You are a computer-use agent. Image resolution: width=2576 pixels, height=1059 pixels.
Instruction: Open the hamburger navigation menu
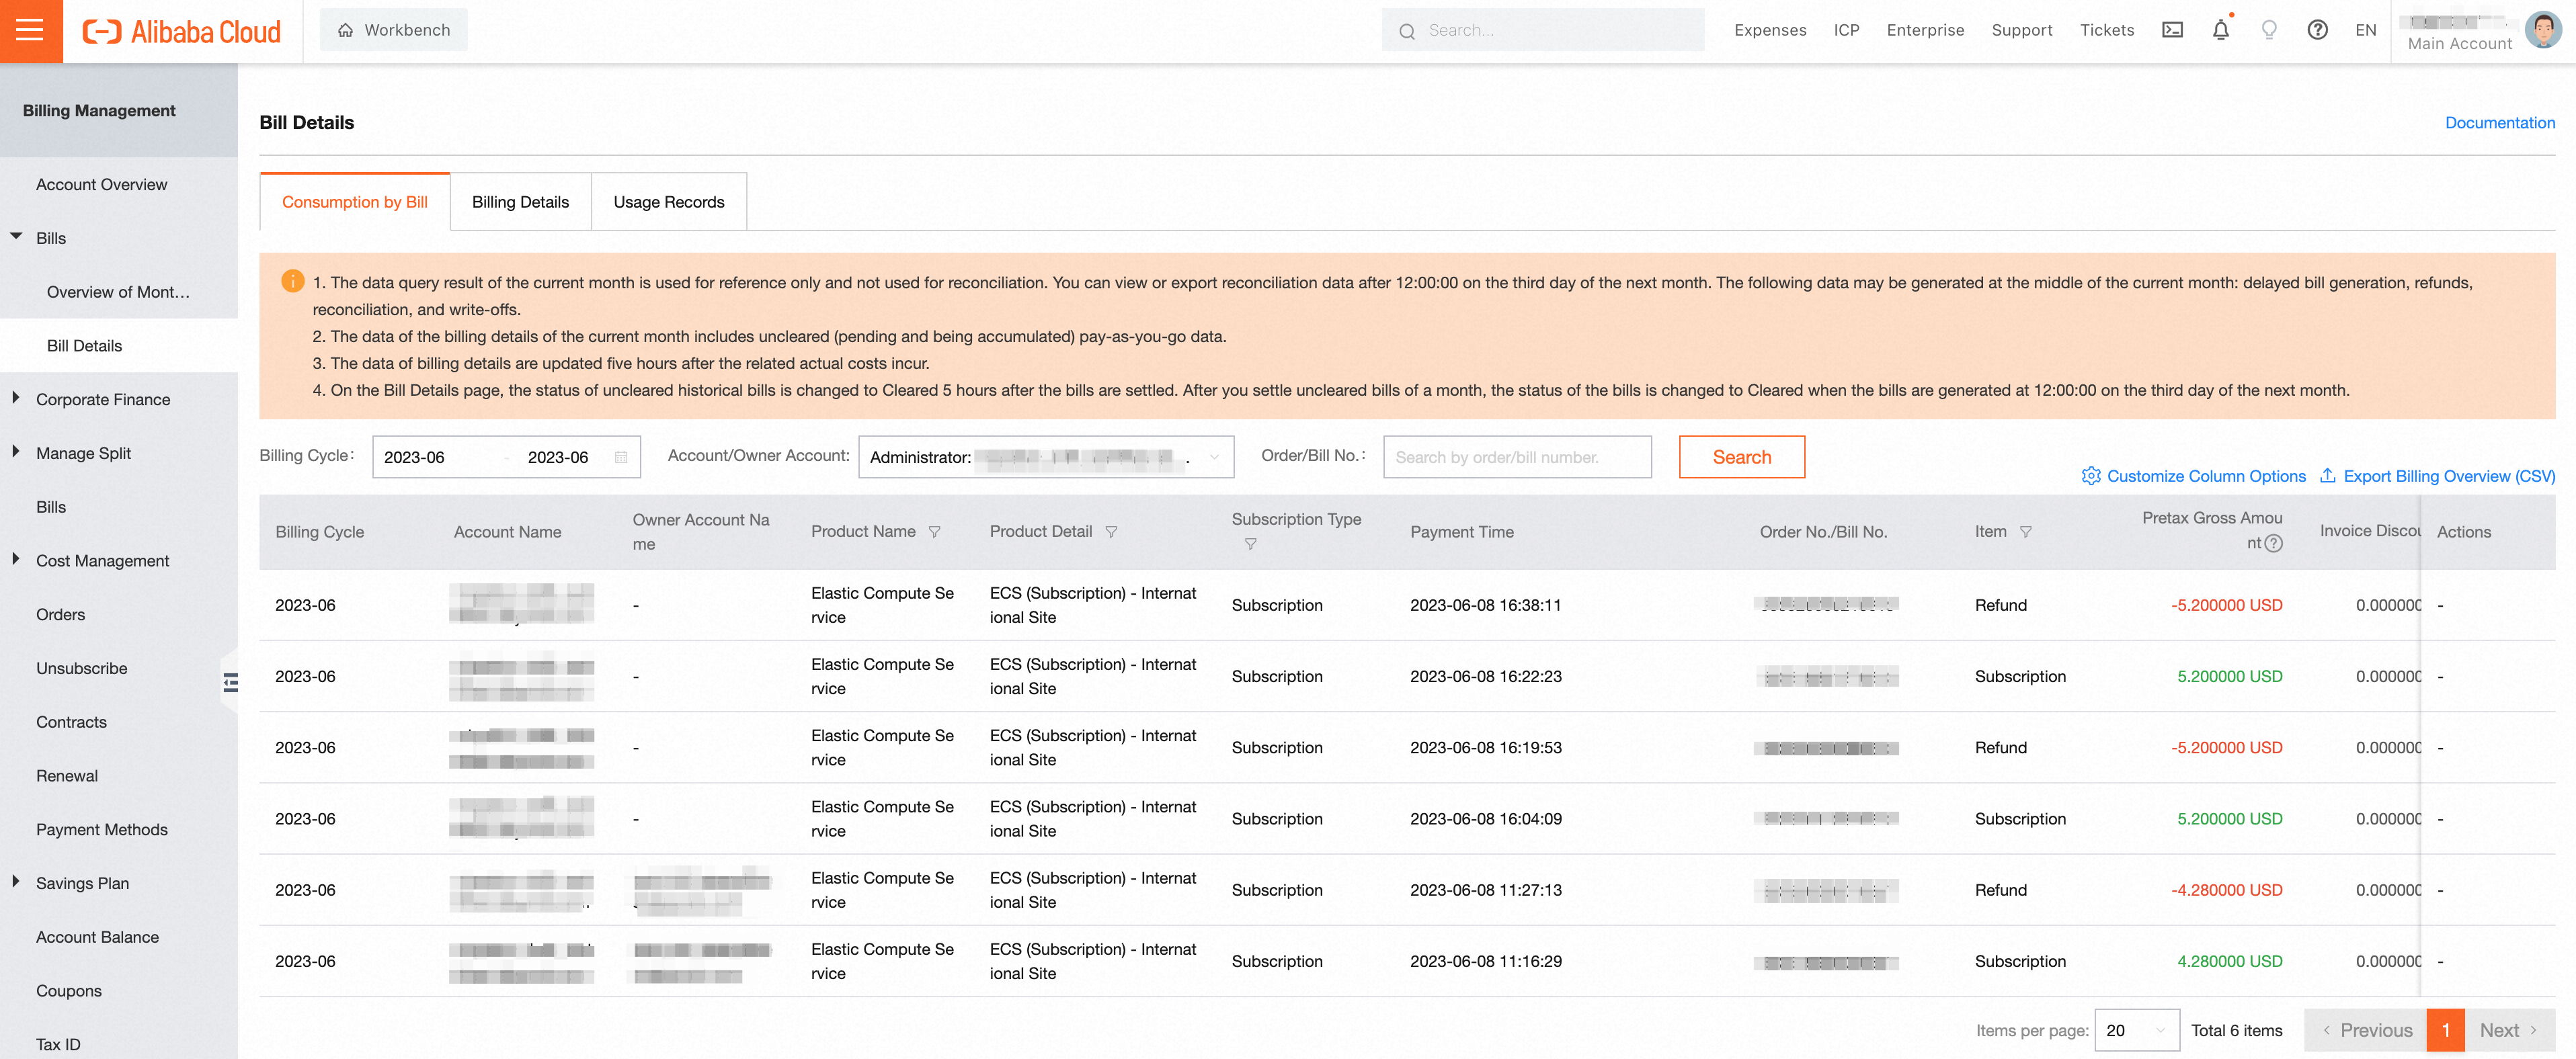click(30, 30)
